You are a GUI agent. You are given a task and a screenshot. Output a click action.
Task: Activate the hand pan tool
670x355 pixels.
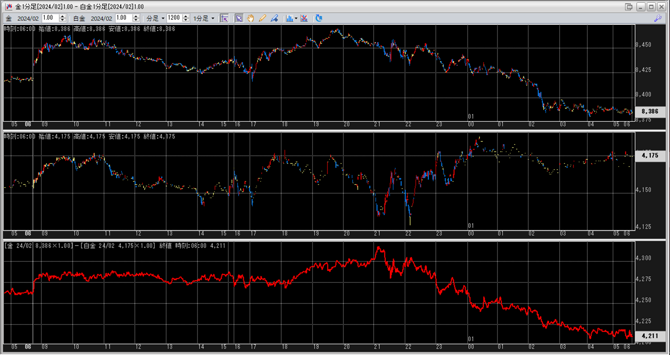(x=251, y=18)
